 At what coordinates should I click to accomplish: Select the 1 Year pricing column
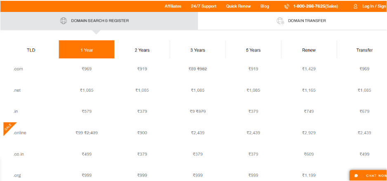87,49
